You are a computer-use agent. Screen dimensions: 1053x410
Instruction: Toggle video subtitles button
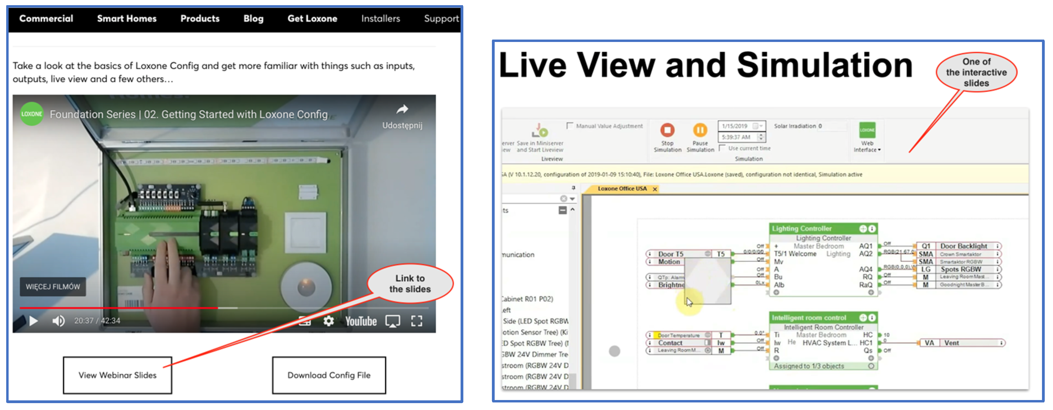(305, 321)
